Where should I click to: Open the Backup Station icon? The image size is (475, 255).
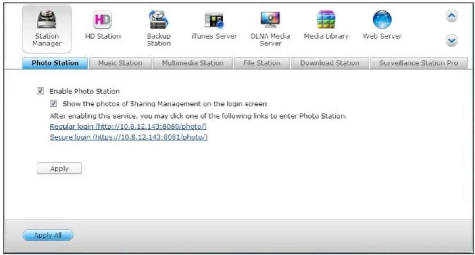pos(158,20)
